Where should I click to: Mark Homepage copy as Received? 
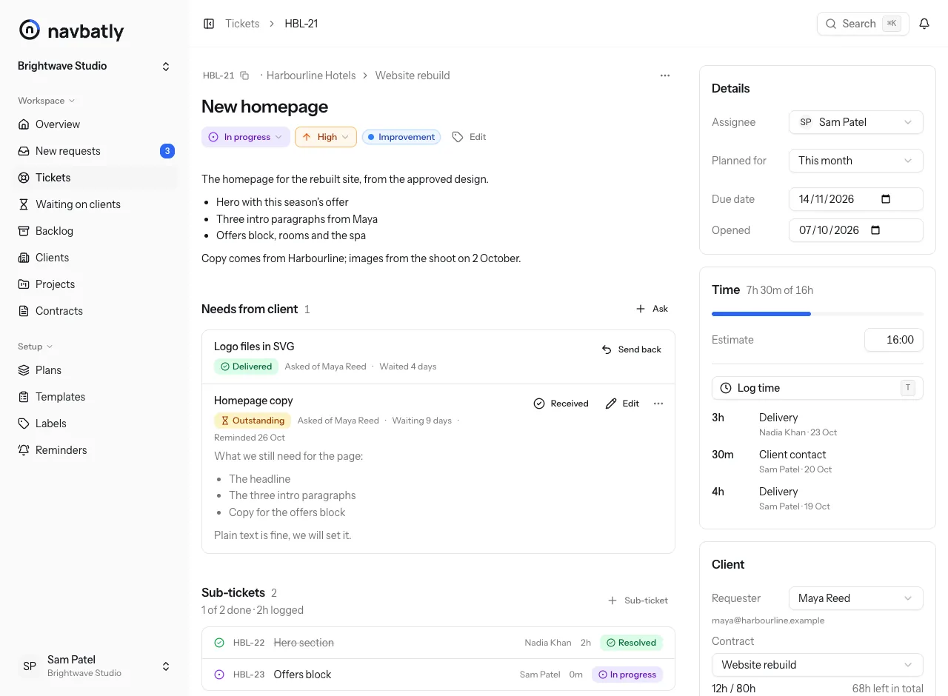tap(561, 404)
